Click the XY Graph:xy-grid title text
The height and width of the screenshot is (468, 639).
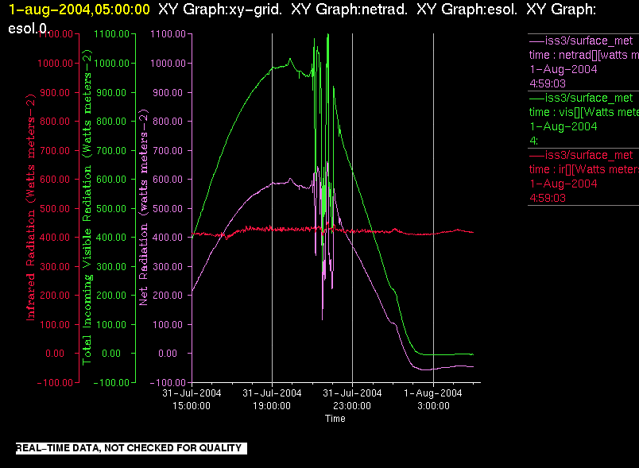[220, 10]
